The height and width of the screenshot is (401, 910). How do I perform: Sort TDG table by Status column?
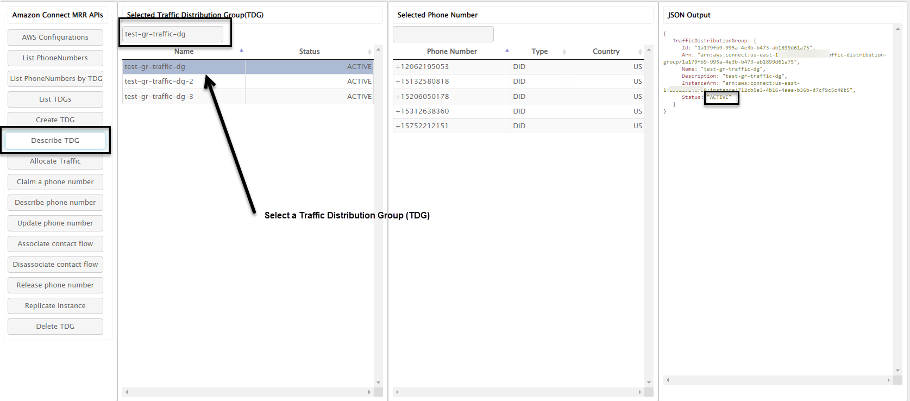click(x=310, y=52)
